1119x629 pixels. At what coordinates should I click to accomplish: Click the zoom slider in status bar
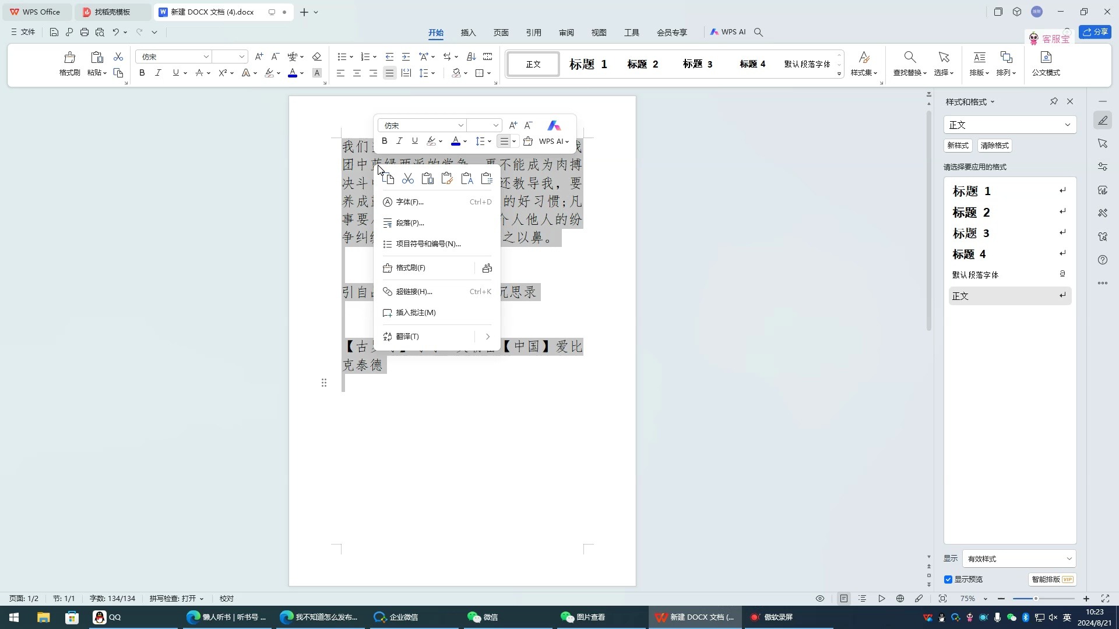pyautogui.click(x=1036, y=599)
